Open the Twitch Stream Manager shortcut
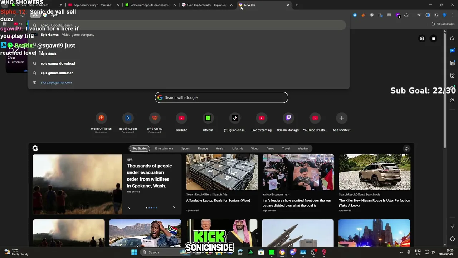 (288, 123)
